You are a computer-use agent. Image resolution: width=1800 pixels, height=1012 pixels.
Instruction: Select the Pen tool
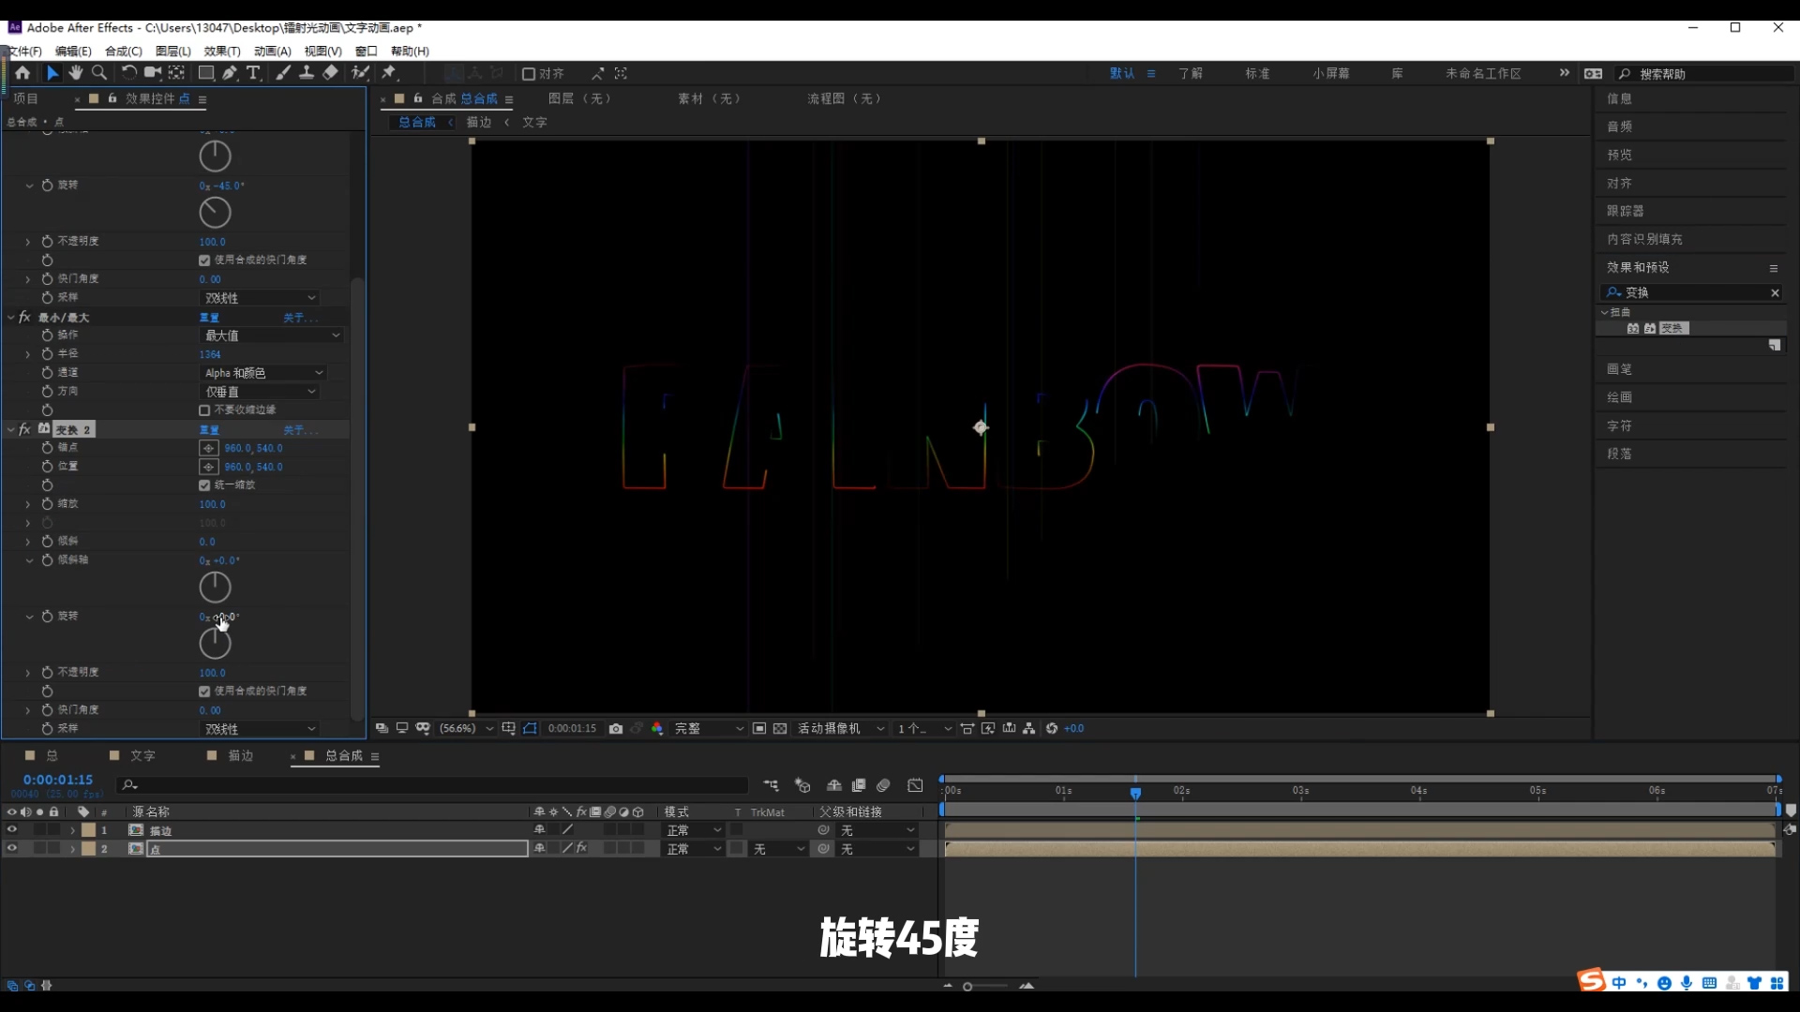click(230, 73)
